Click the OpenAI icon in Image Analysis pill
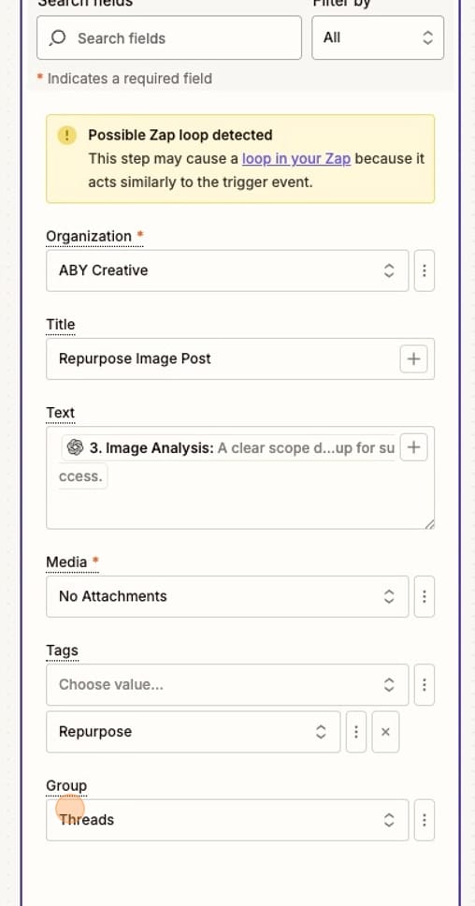 point(75,447)
